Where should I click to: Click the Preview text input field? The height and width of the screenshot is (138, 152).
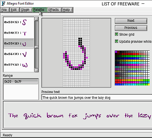[97, 97]
